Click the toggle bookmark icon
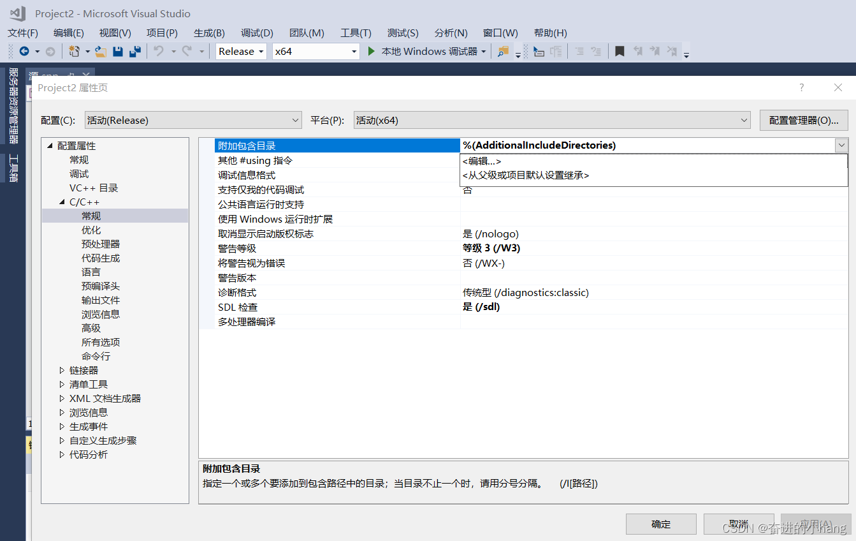The height and width of the screenshot is (541, 856). point(620,52)
